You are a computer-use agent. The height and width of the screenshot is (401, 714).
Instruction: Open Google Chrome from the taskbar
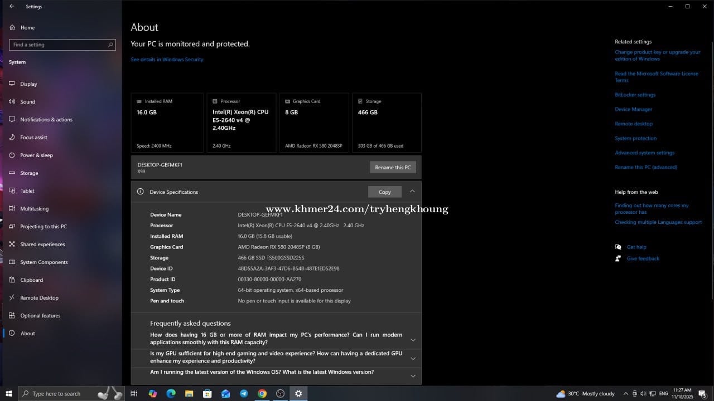262,394
